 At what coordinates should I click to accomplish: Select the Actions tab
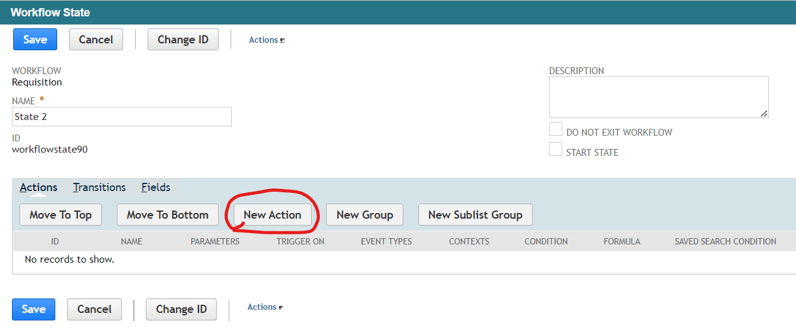pyautogui.click(x=38, y=187)
